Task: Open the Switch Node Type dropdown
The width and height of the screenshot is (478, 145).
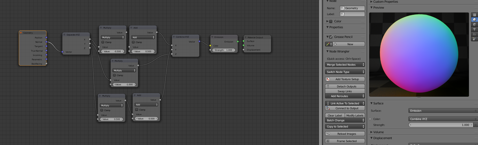Action: 345,72
